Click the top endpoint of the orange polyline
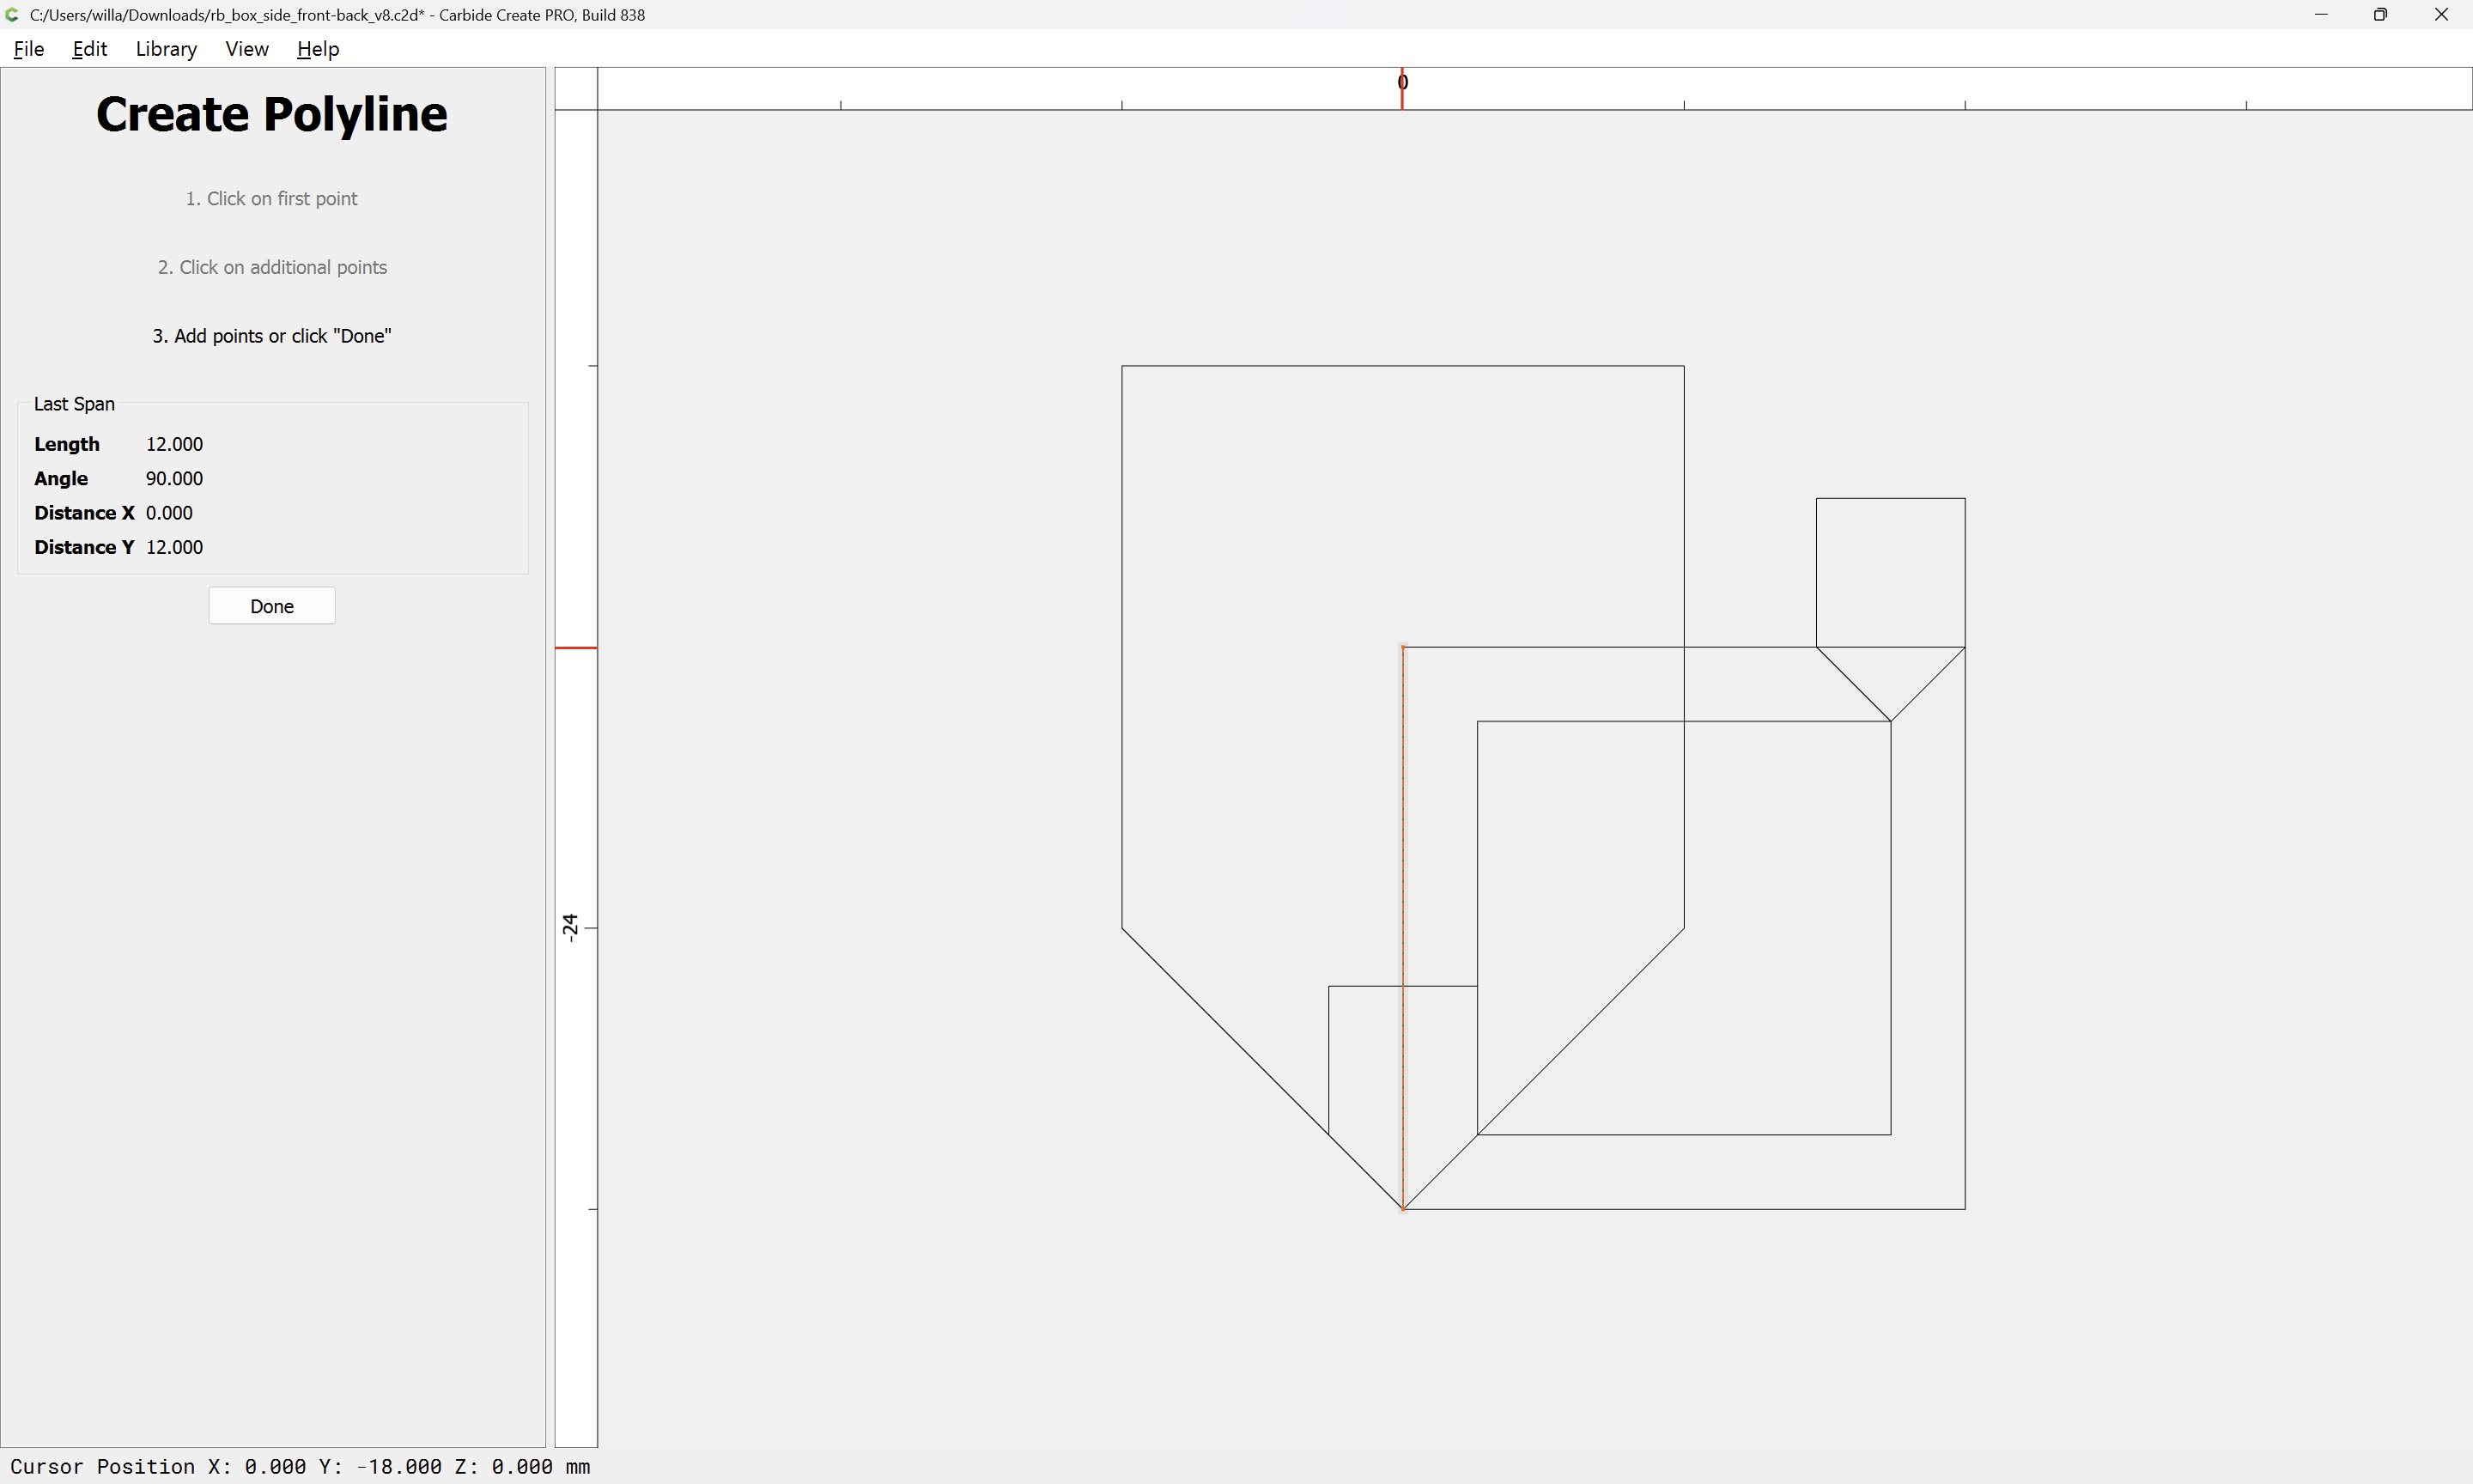 click(x=1402, y=648)
